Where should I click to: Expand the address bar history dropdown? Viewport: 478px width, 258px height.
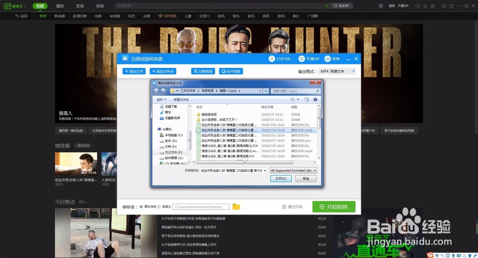tap(260, 91)
